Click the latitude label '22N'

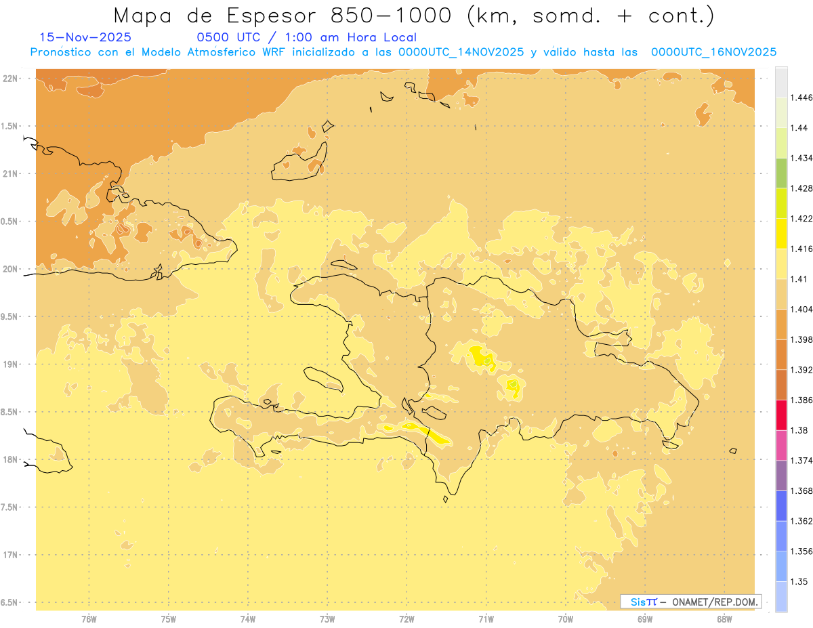click(x=10, y=79)
